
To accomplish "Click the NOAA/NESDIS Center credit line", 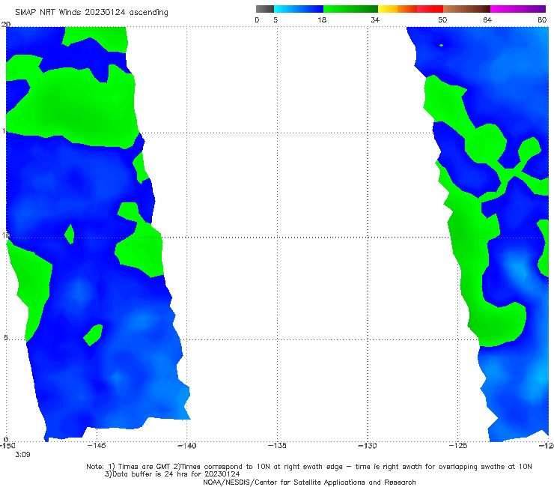I will (x=309, y=482).
